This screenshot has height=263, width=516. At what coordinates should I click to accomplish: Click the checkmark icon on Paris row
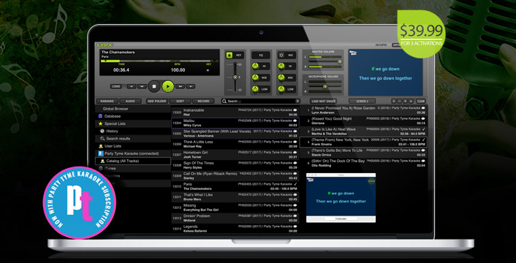pyautogui.click(x=295, y=184)
